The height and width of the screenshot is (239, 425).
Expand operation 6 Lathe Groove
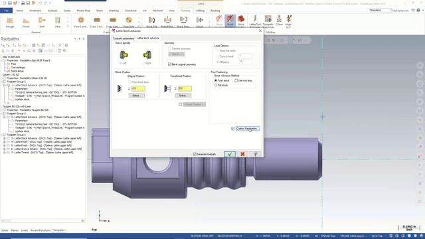coord(5,149)
